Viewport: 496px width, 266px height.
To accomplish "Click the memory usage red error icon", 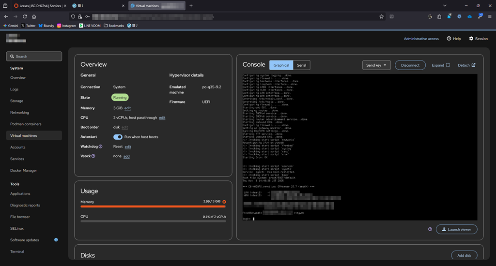I will click(224, 202).
